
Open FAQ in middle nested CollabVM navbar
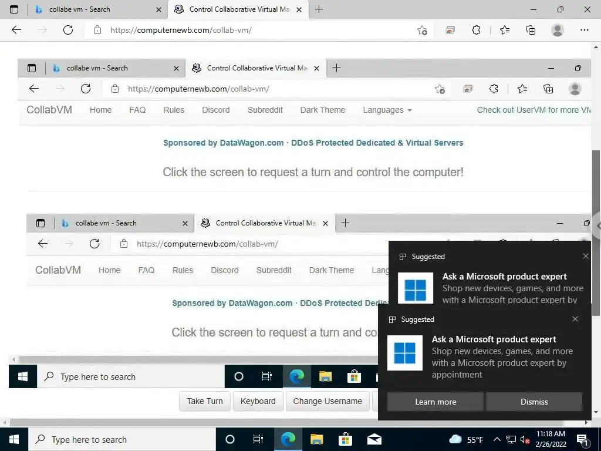pos(137,110)
